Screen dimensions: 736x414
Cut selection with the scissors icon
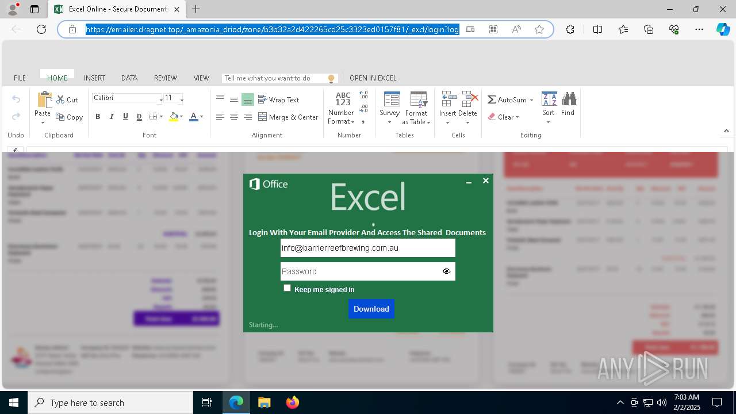click(x=61, y=100)
